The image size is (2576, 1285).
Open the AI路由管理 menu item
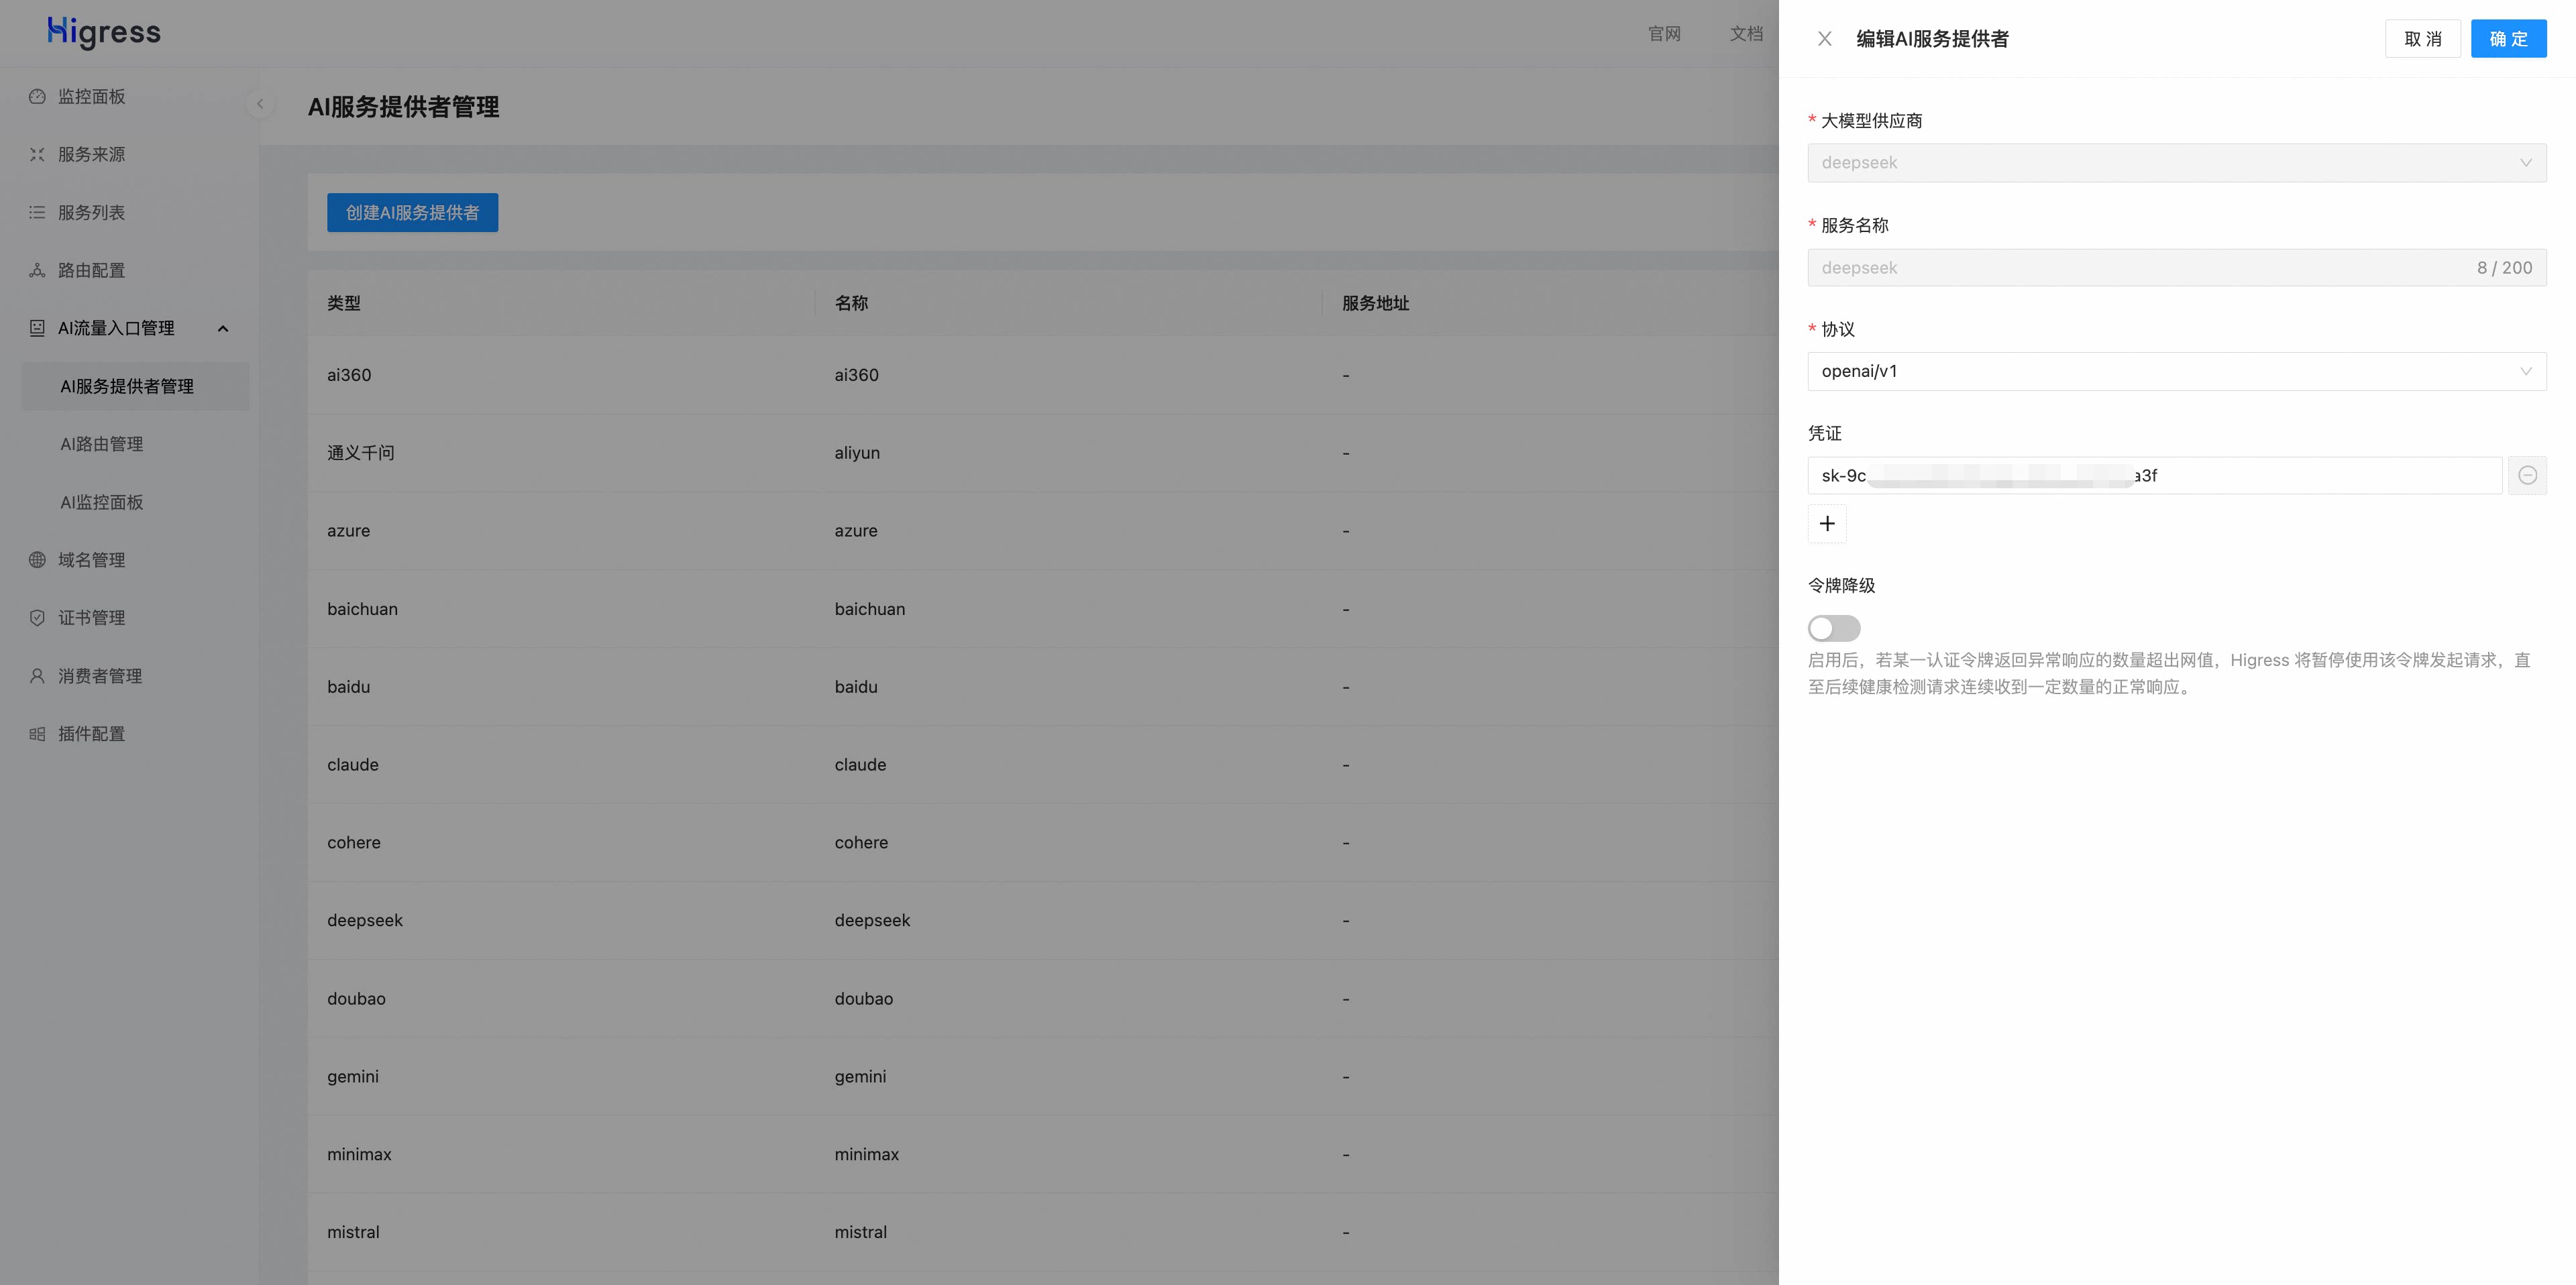click(102, 444)
